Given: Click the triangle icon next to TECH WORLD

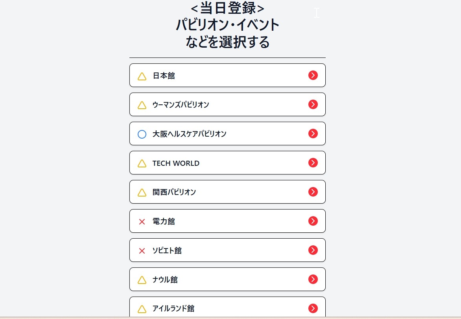Looking at the screenshot, I should pyautogui.click(x=142, y=163).
